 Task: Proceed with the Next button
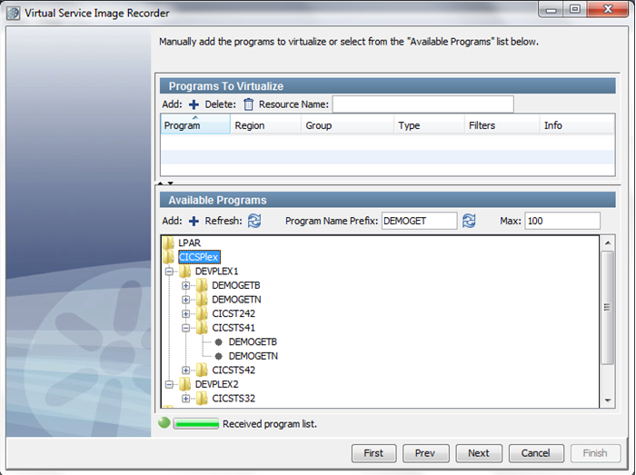[479, 453]
